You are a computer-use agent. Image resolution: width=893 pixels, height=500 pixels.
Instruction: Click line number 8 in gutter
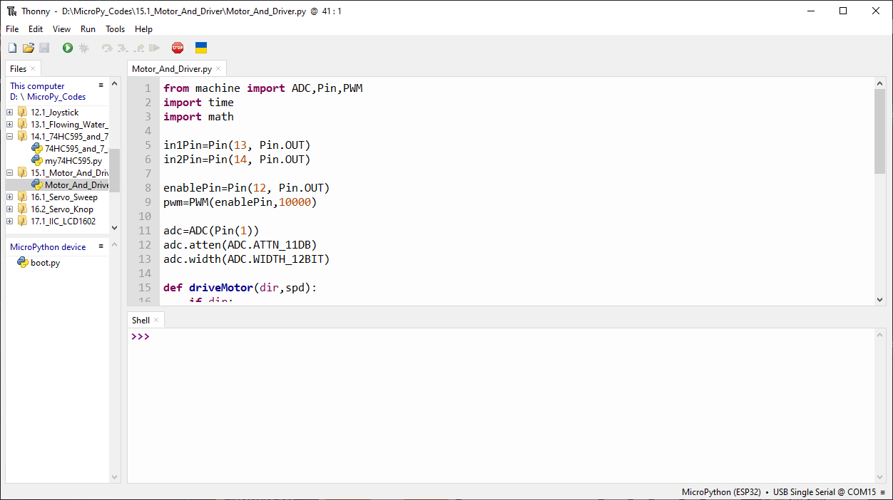pyautogui.click(x=148, y=188)
